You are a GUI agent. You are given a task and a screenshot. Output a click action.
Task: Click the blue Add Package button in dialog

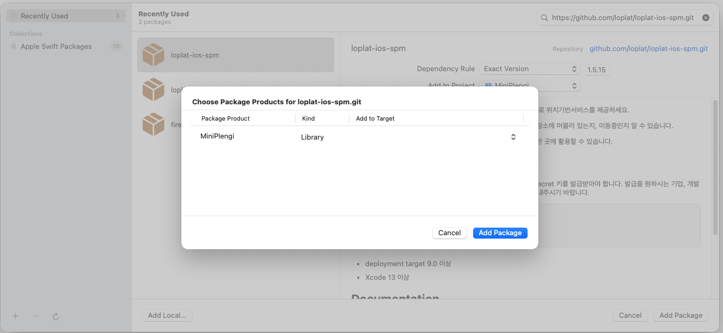(500, 233)
